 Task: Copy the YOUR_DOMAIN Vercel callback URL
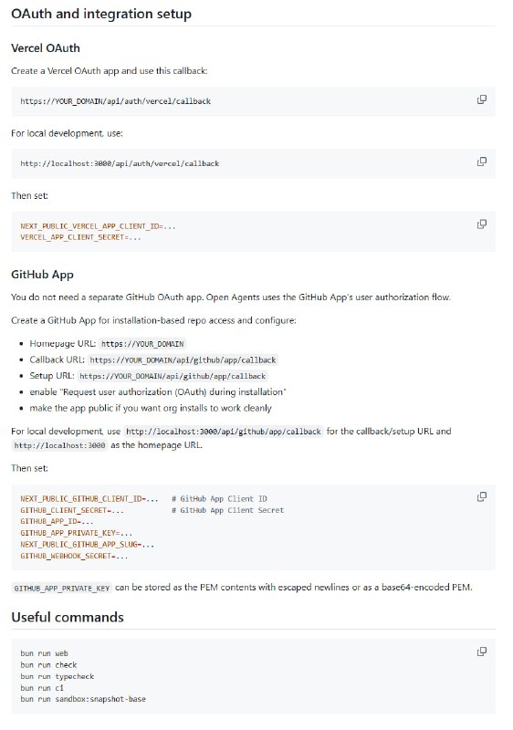pos(482,99)
